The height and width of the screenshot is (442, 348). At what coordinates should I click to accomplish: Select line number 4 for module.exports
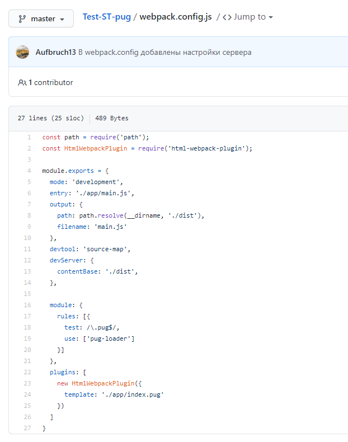(29, 171)
